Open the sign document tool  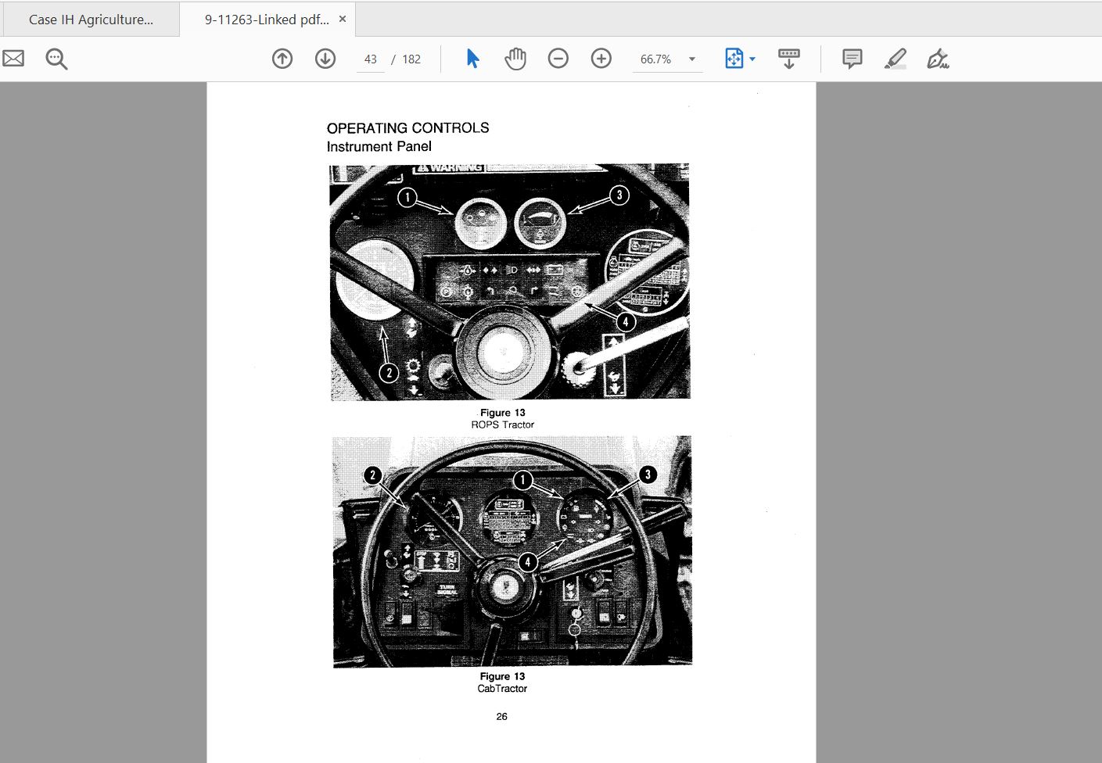(x=938, y=59)
